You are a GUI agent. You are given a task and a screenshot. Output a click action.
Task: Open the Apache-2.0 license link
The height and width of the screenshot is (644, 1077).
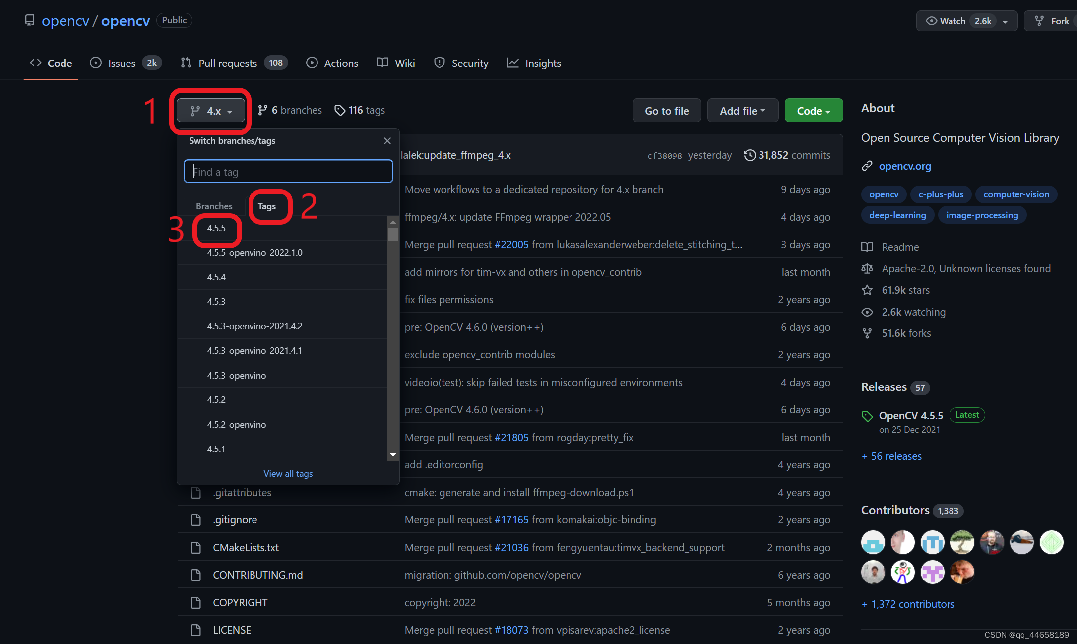click(956, 269)
